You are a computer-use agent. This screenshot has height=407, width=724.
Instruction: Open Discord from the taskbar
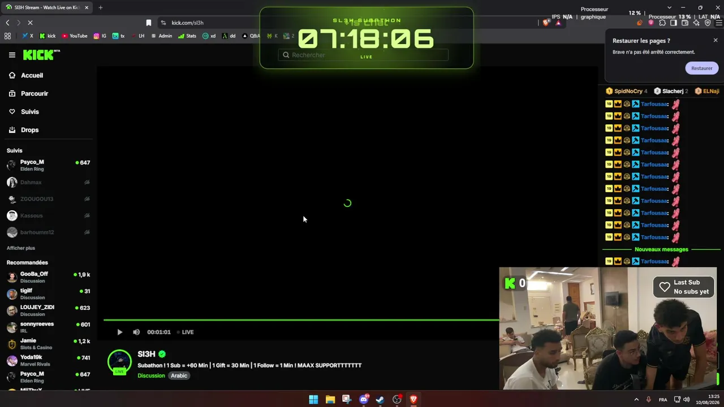364,400
